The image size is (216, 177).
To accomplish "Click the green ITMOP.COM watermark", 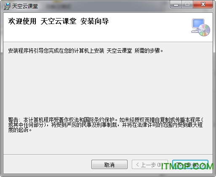I will [187, 166].
